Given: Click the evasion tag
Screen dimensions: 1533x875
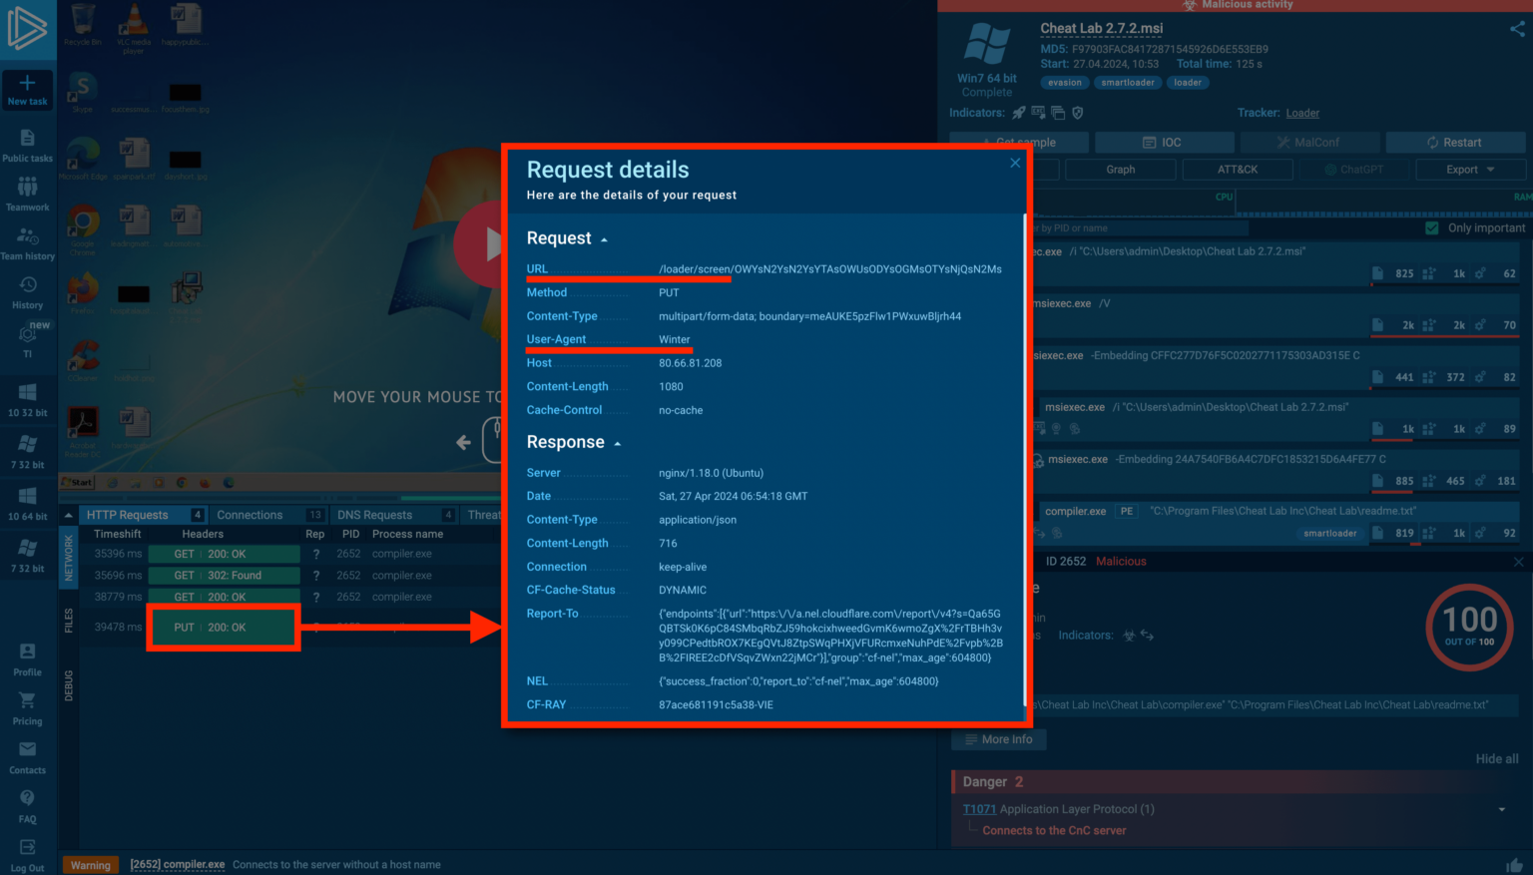Looking at the screenshot, I should pos(1064,83).
